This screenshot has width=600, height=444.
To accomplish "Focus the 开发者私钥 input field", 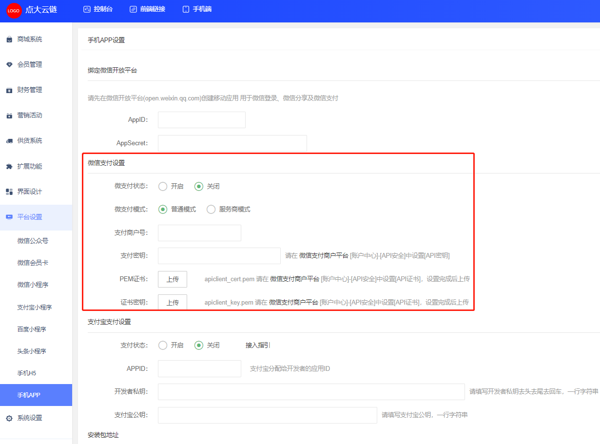I will coord(311,392).
